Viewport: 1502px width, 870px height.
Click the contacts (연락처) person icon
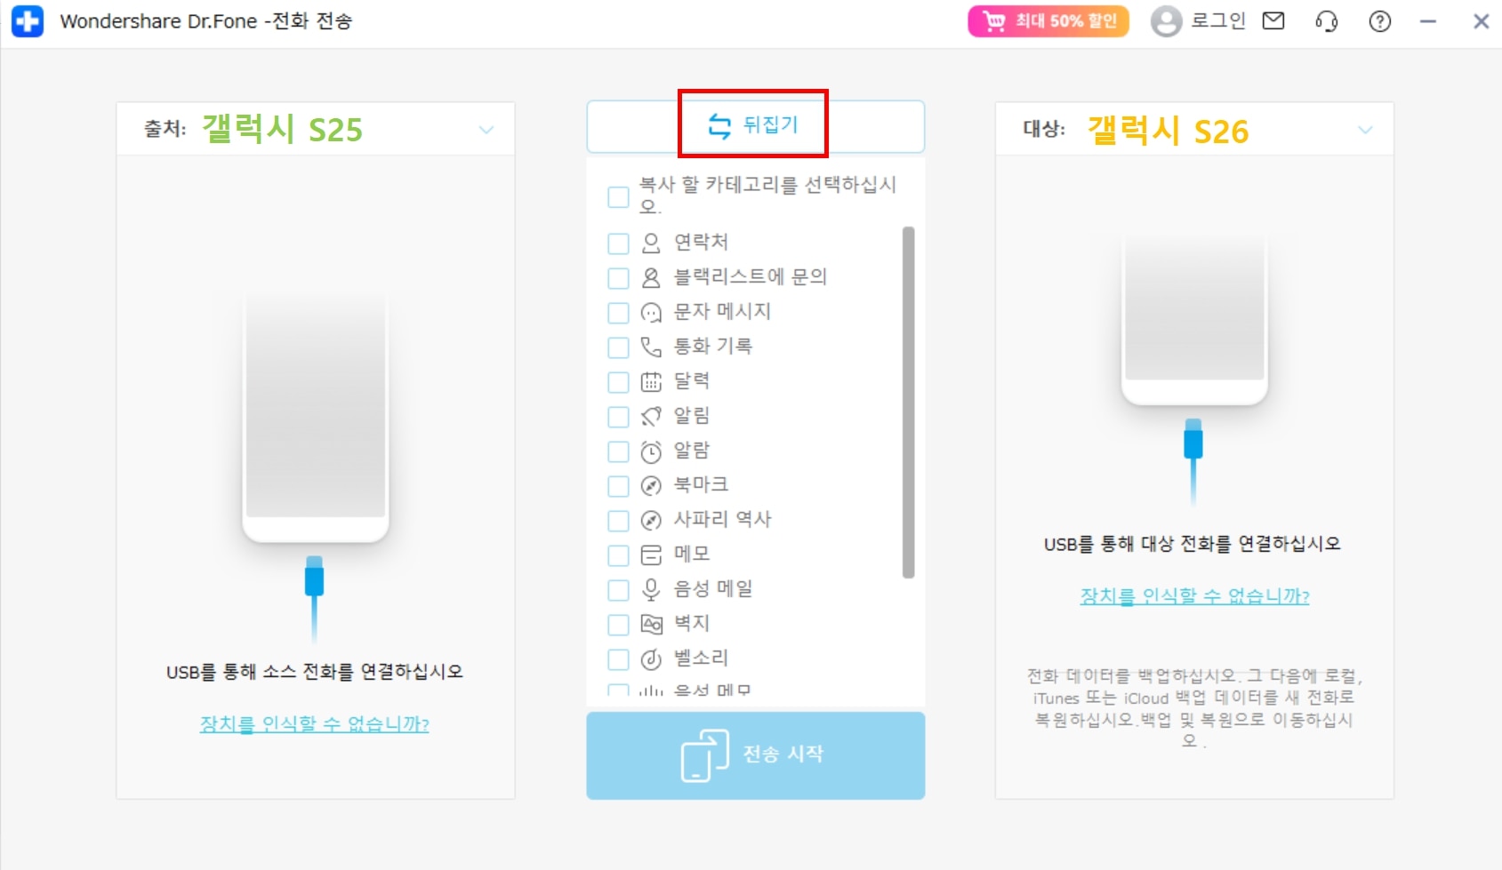[x=651, y=243]
